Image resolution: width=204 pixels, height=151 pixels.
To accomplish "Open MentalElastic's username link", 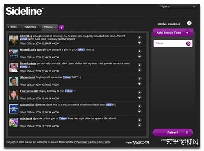I will (x=28, y=50).
